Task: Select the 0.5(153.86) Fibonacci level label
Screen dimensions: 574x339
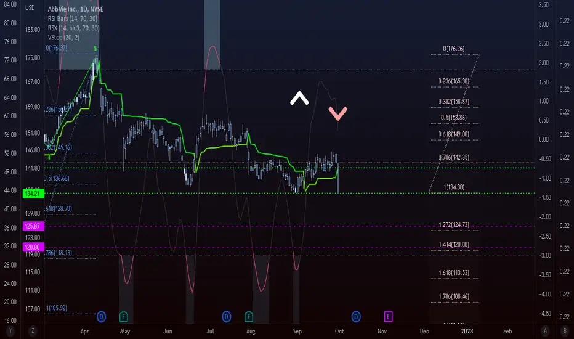Action: (453, 118)
